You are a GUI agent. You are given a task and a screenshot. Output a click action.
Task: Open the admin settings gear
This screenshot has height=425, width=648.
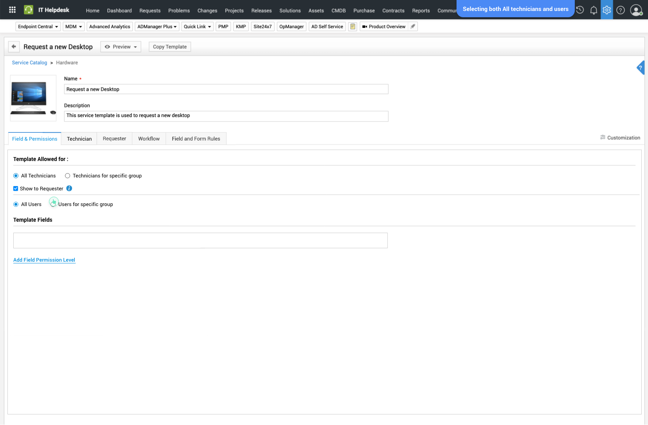(606, 10)
